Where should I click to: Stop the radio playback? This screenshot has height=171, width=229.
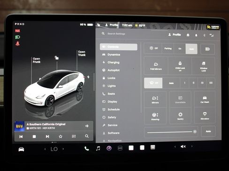click(34, 136)
